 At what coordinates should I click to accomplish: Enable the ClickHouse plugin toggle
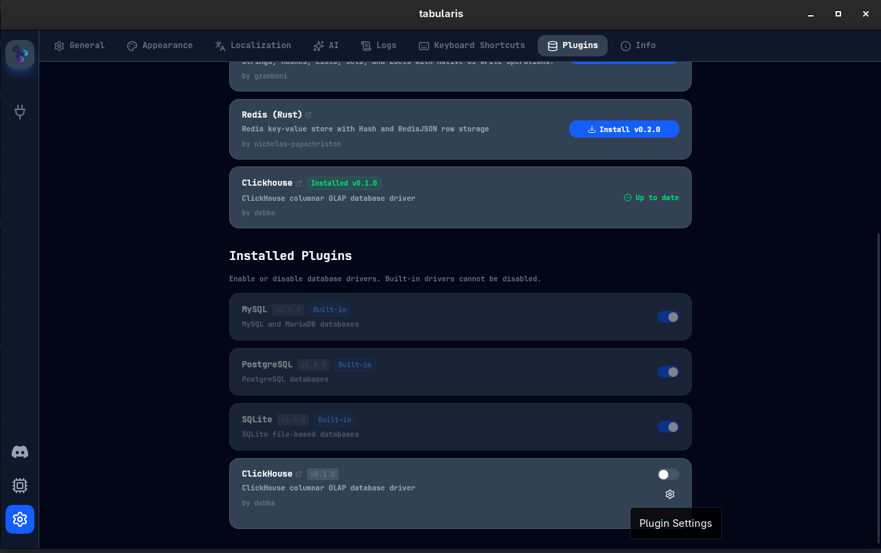[x=666, y=475]
